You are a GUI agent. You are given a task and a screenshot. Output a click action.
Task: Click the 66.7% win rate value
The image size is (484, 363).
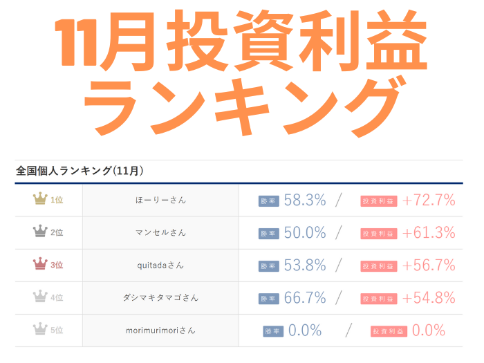[305, 298]
